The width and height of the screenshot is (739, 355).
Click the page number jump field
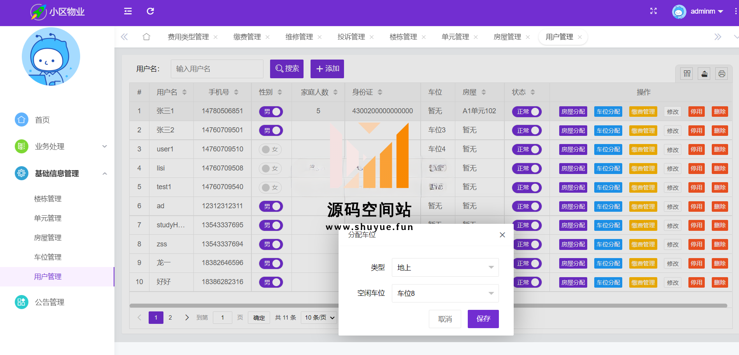click(x=223, y=318)
